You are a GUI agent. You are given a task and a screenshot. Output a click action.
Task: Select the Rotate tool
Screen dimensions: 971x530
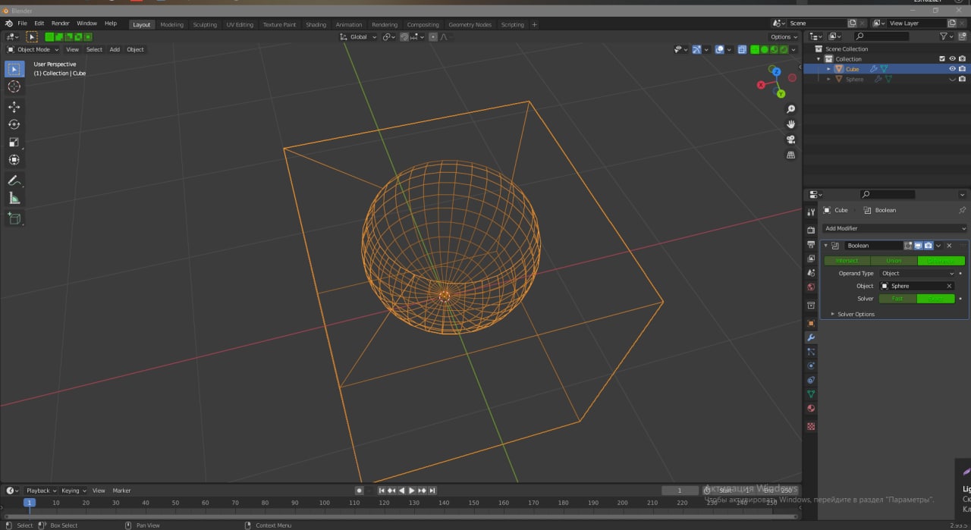[14, 124]
